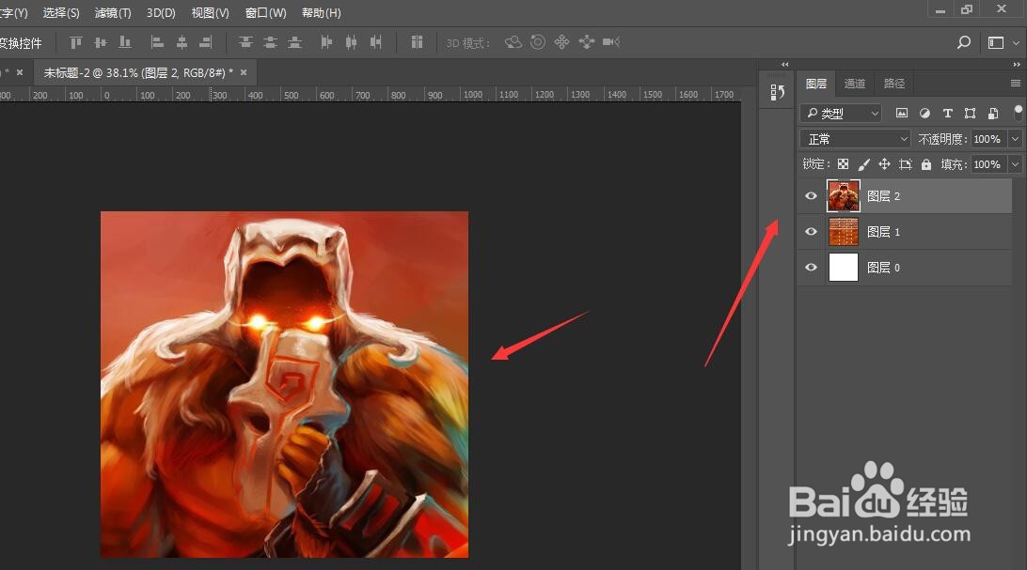This screenshot has width=1027, height=570.
Task: Select the 3D slide camera icon
Action: click(x=586, y=42)
